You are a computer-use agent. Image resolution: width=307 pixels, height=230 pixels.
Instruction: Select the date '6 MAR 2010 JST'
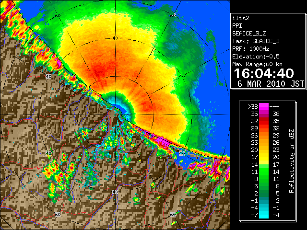tap(271, 84)
